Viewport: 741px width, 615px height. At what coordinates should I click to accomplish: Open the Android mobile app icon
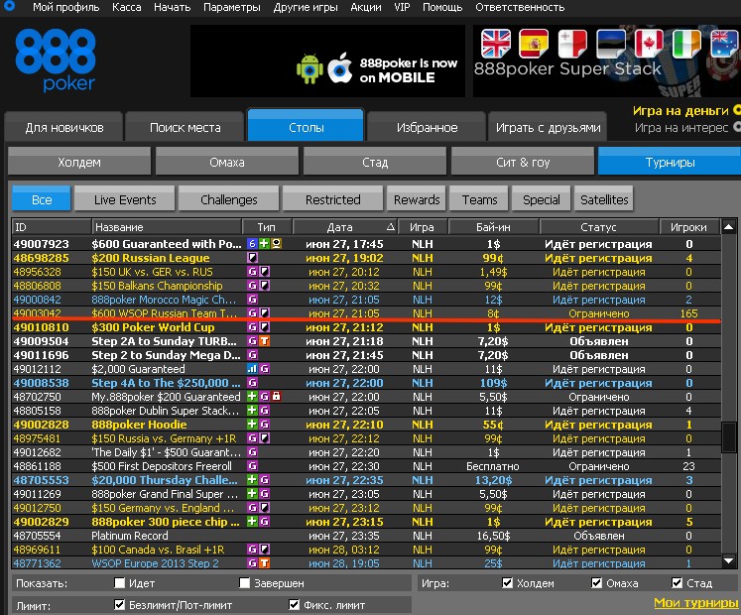[309, 69]
